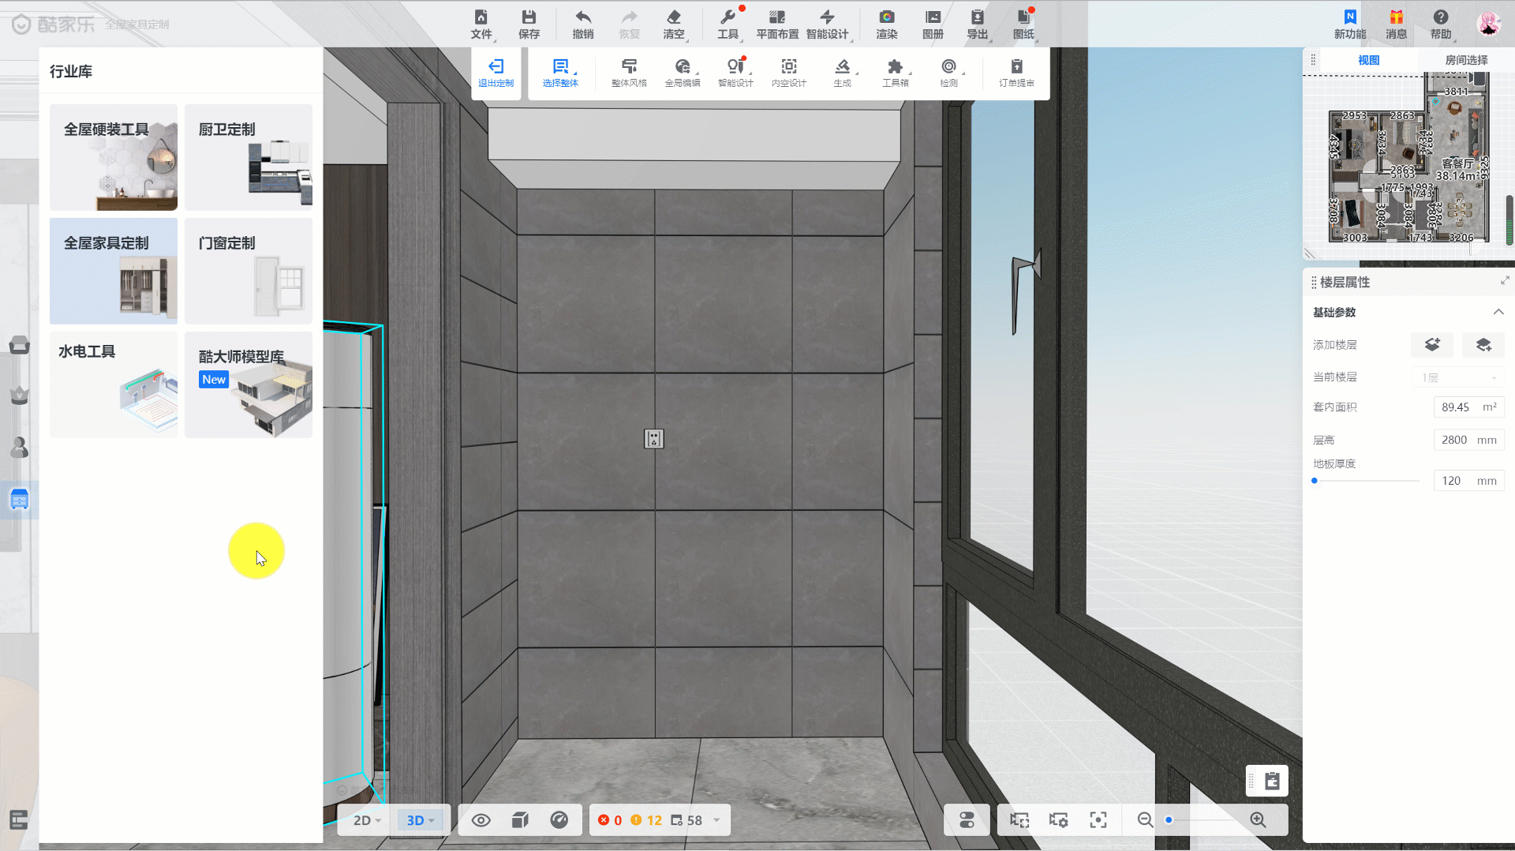Viewport: 1515px width, 851px height.
Task: Expand the error and warning count dropdown
Action: coord(716,820)
